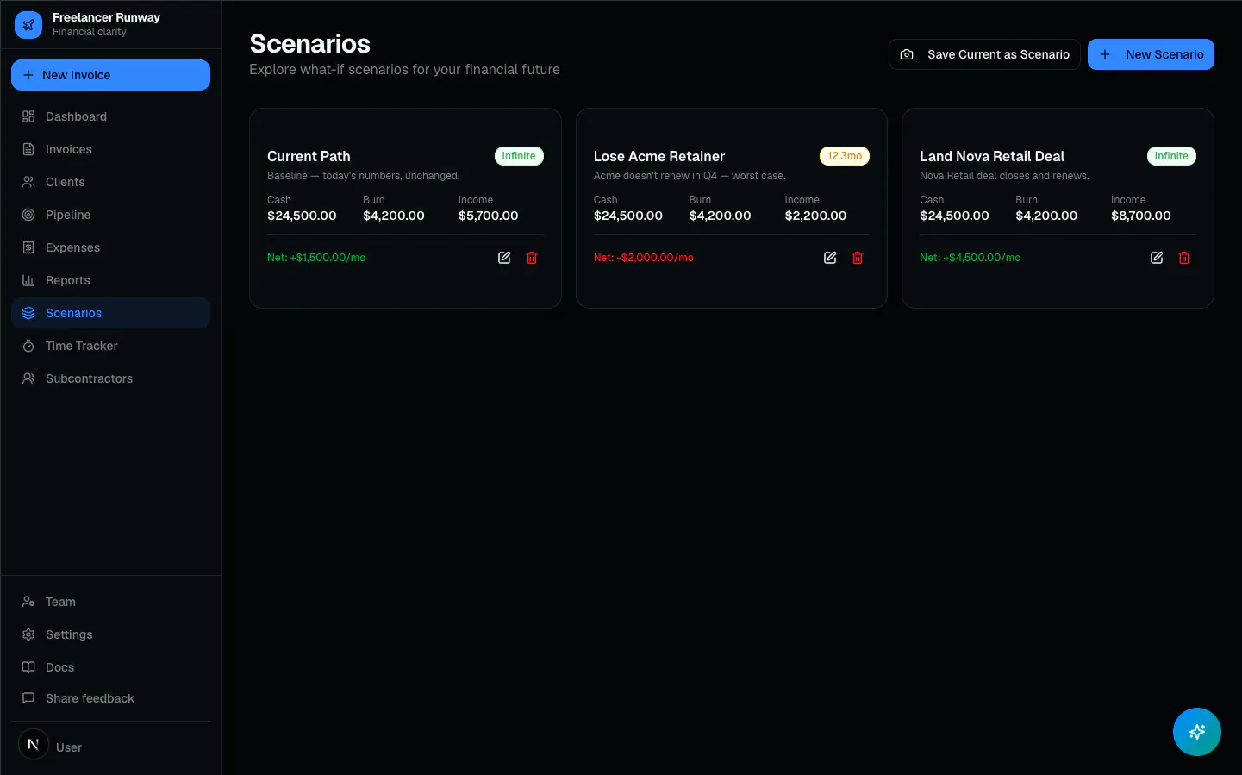
Task: View the Reports page
Action: pyautogui.click(x=110, y=280)
